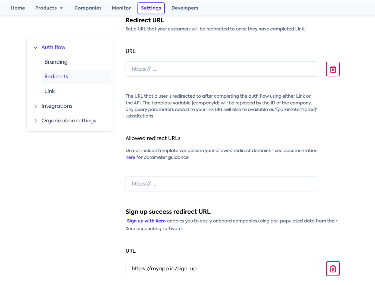Screen dimensions: 375x285
Task: Switch to the Companies page
Action: pyautogui.click(x=88, y=8)
